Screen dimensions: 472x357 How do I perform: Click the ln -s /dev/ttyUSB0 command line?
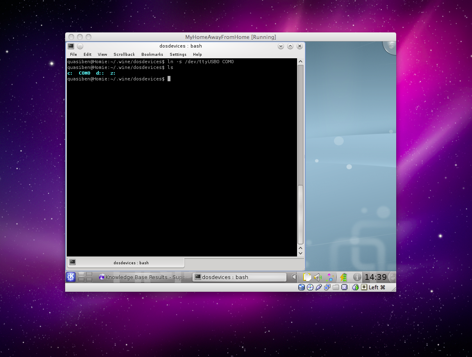200,62
